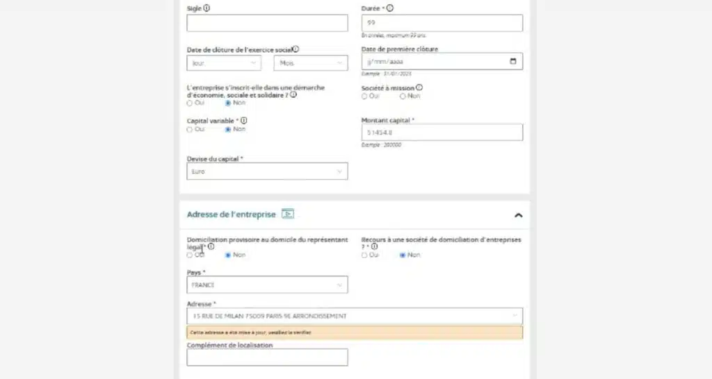Click the info icon next to Société à mission
This screenshot has width=712, height=379.
coord(419,88)
